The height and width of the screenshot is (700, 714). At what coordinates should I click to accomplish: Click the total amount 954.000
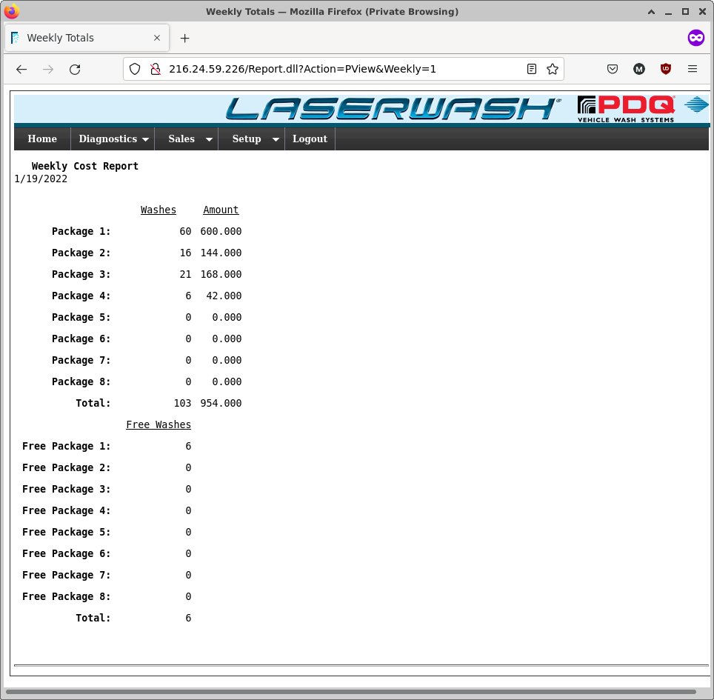221,403
